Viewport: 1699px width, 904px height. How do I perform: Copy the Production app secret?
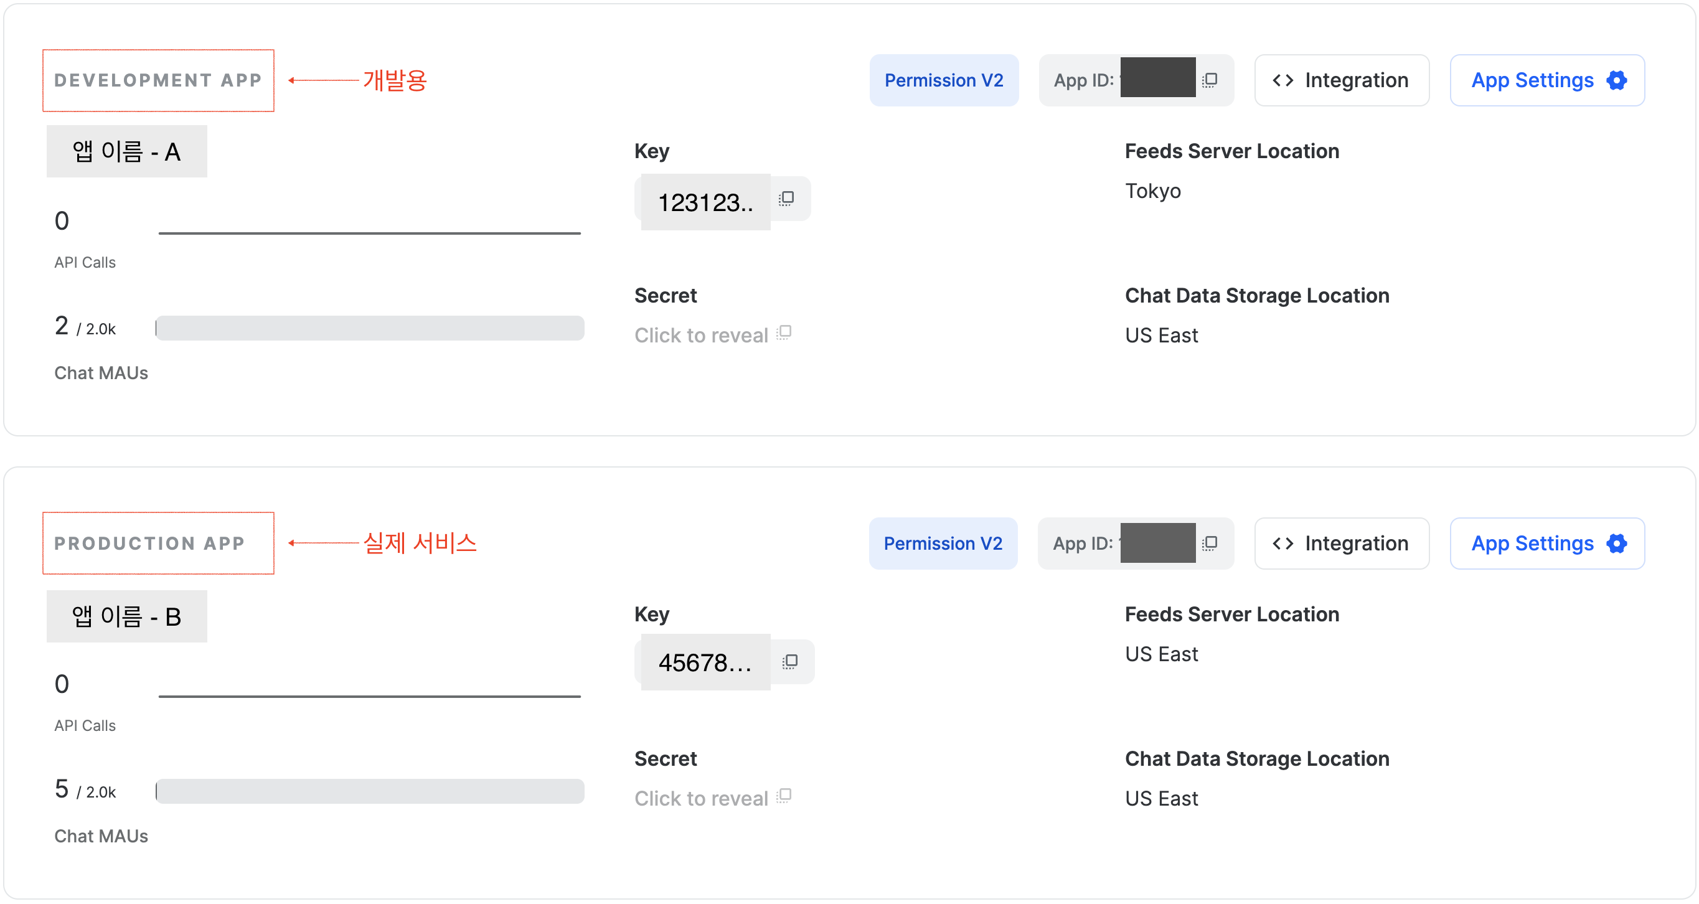(784, 796)
